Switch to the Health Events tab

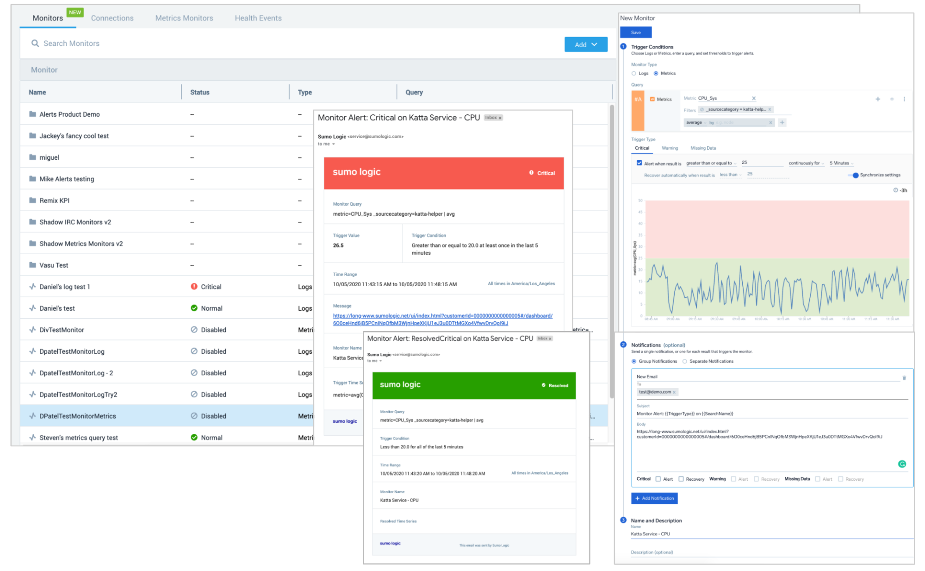[258, 18]
